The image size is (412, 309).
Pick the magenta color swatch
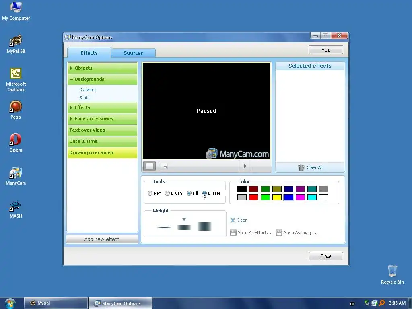click(x=300, y=197)
